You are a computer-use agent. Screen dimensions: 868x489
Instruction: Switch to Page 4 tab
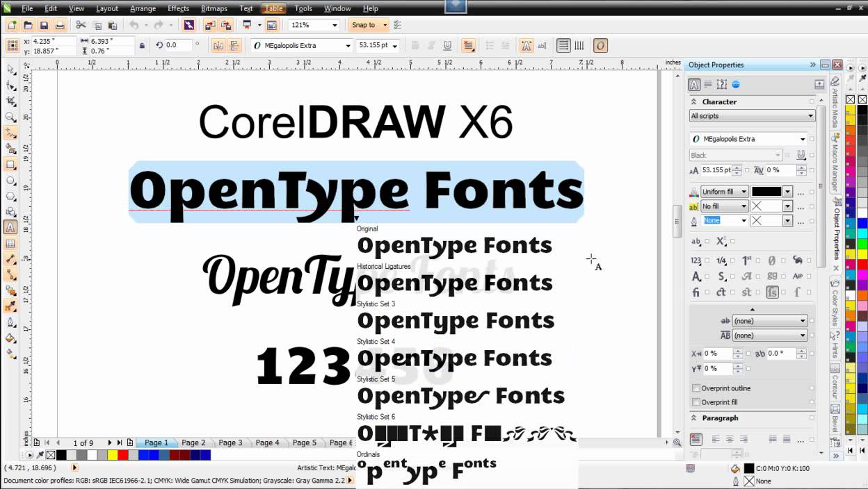coord(267,442)
